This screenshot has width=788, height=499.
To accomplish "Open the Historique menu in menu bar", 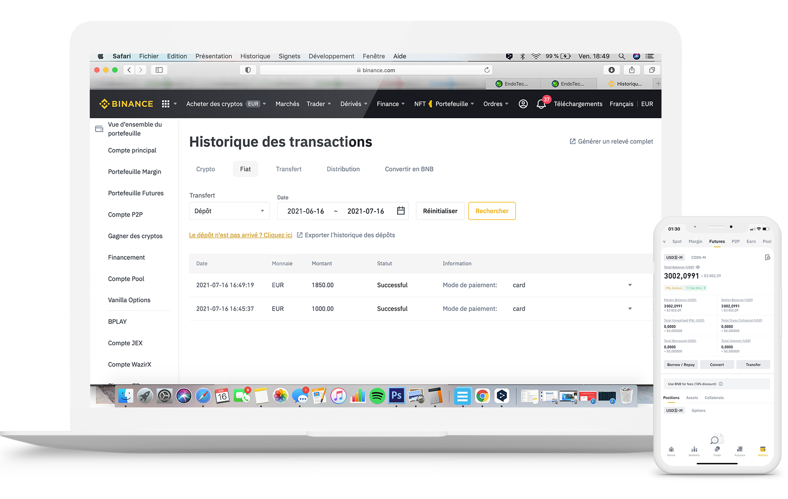I will coord(255,56).
